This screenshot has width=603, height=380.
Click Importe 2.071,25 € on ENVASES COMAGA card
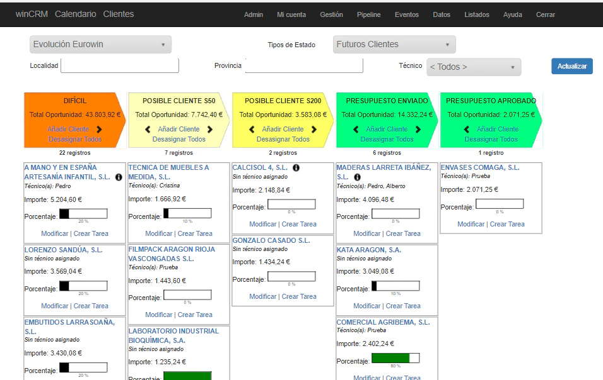(469, 189)
